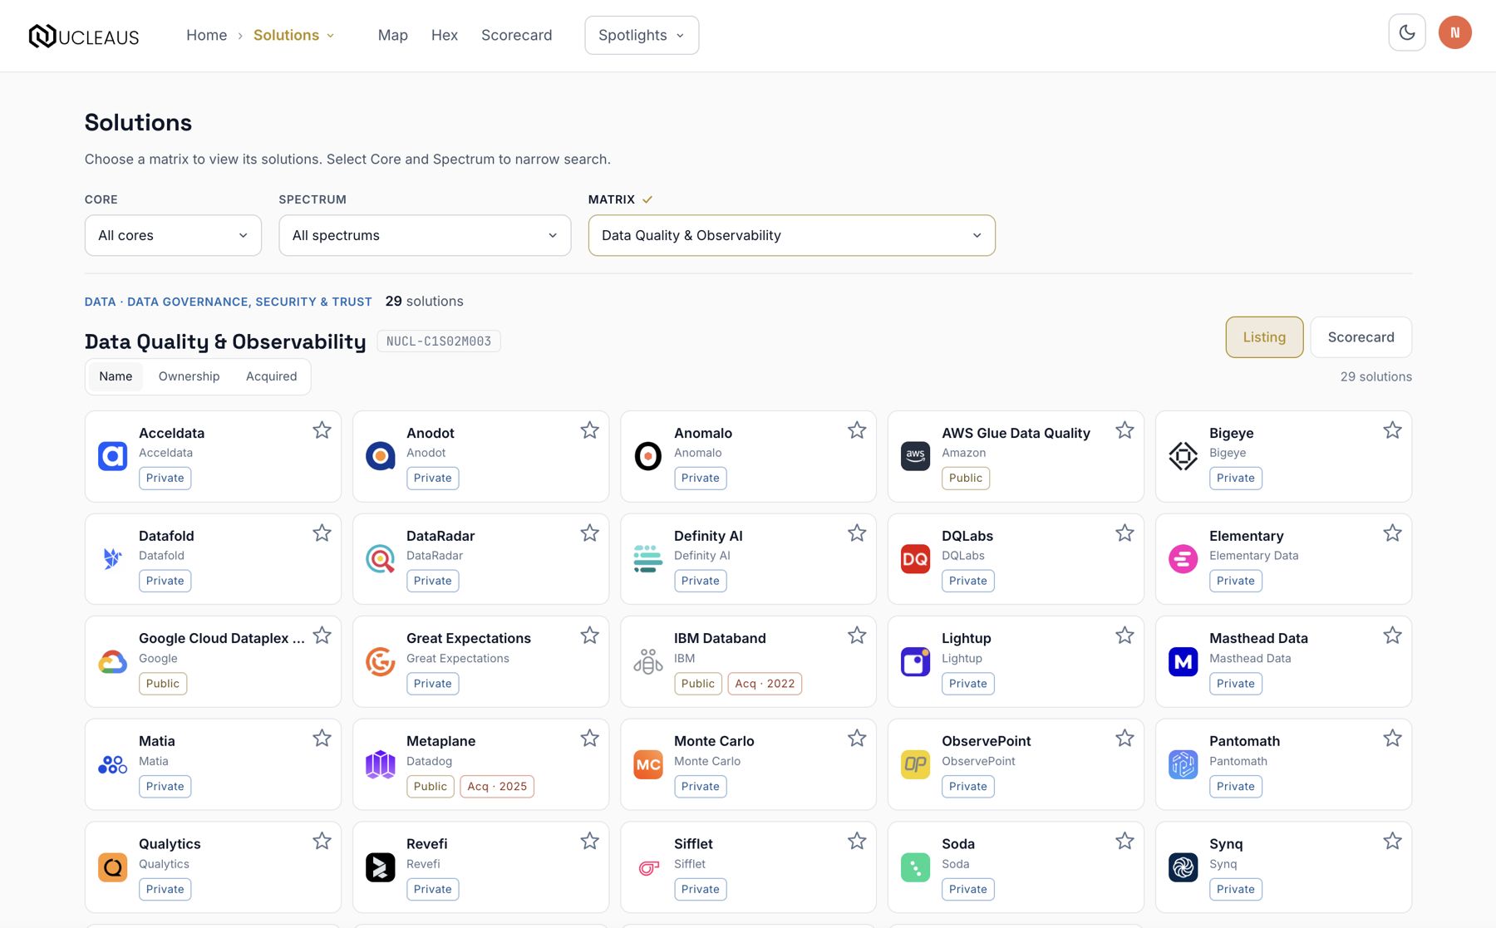Open the Sifflet solution card
The height and width of the screenshot is (928, 1496).
748,867
